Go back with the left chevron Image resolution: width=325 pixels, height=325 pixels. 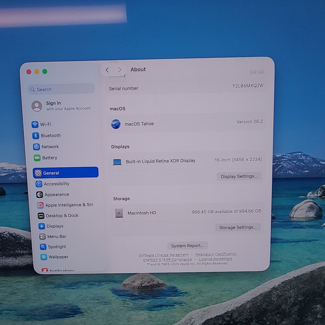point(107,70)
